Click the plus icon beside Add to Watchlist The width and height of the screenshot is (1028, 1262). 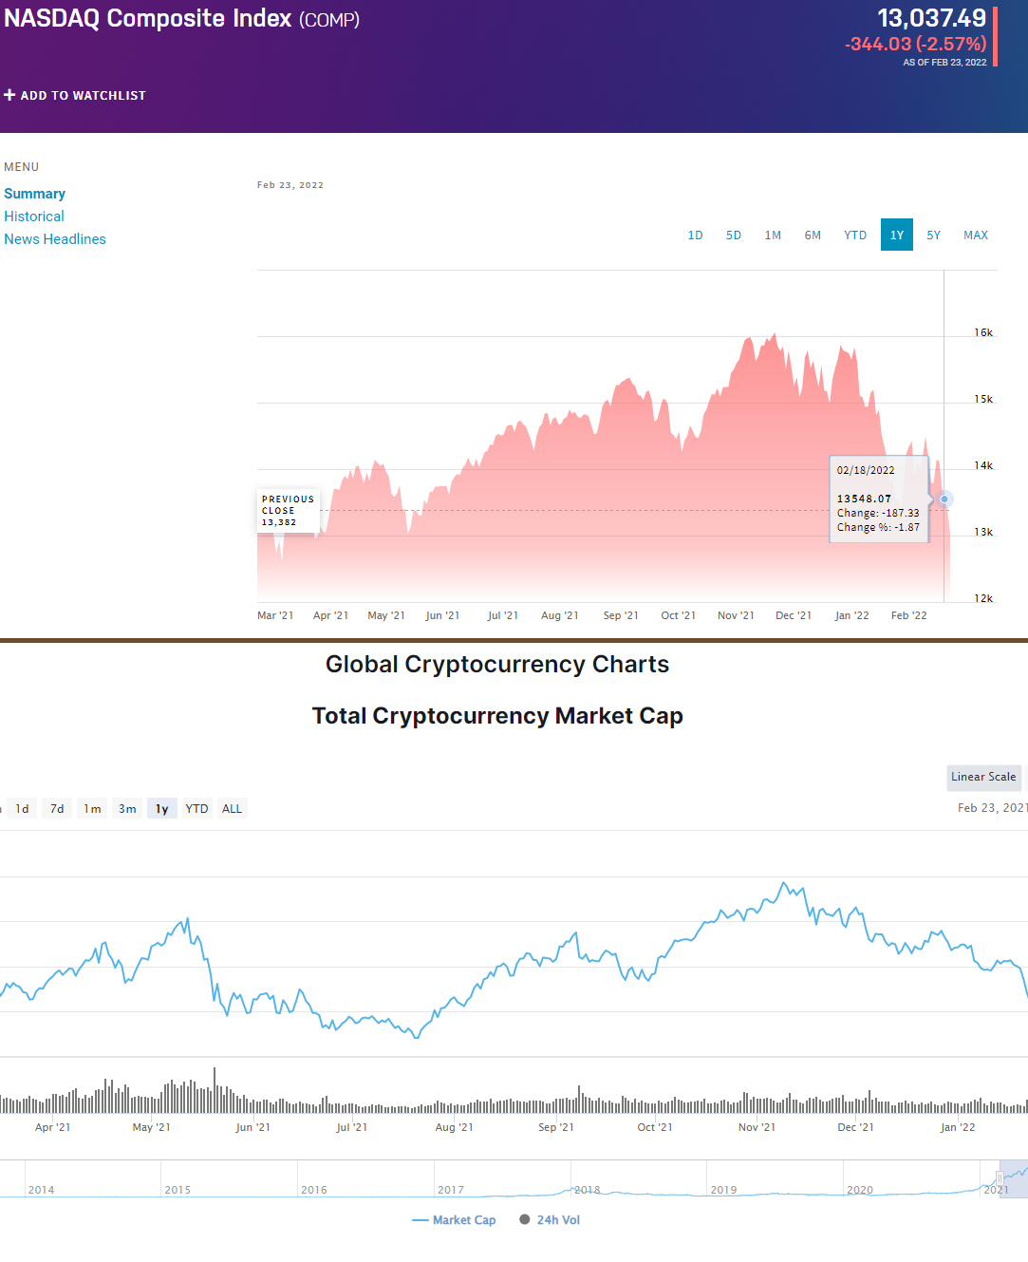point(9,95)
